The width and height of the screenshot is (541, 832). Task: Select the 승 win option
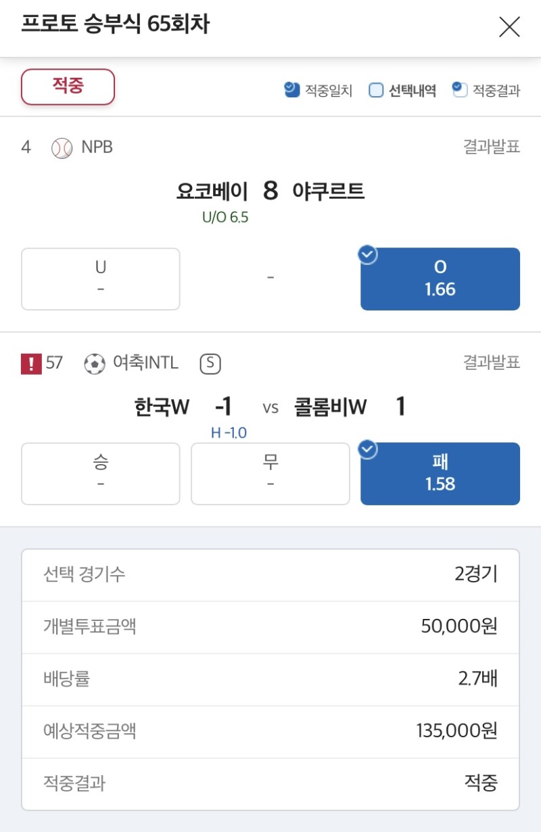pyautogui.click(x=101, y=473)
